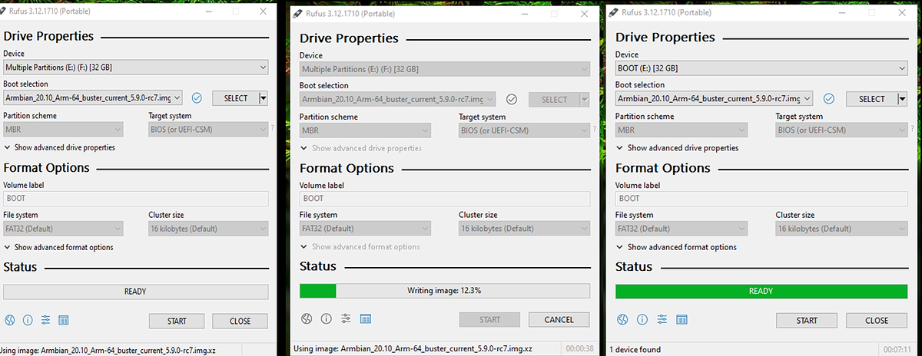The image size is (922, 356).
Task: Click CLOSE button in left Rufus window
Action: [240, 321]
